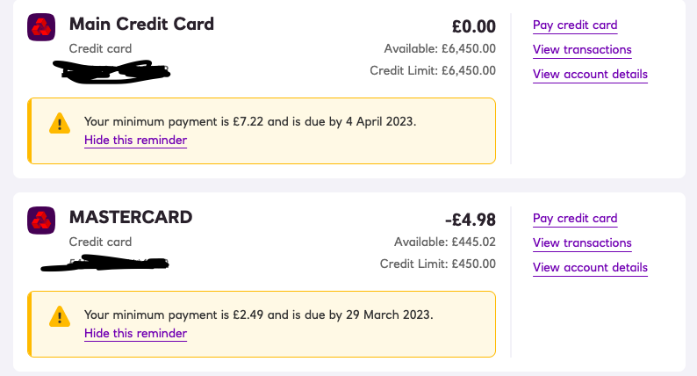View transactions for Main Credit Card
Screen dimensions: 697x376
click(582, 49)
